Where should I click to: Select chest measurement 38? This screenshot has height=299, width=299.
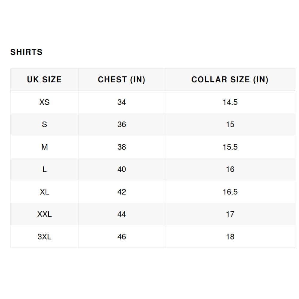click(122, 147)
